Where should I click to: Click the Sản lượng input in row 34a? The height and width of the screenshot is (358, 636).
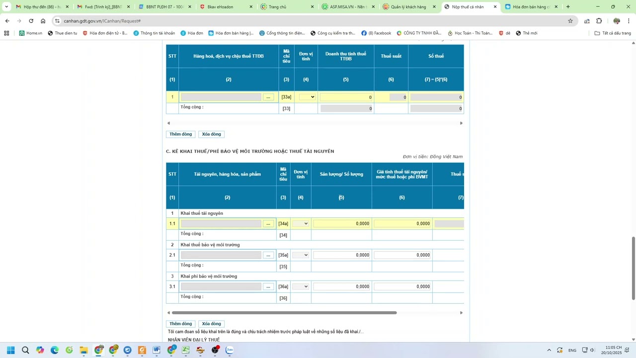coord(342,224)
